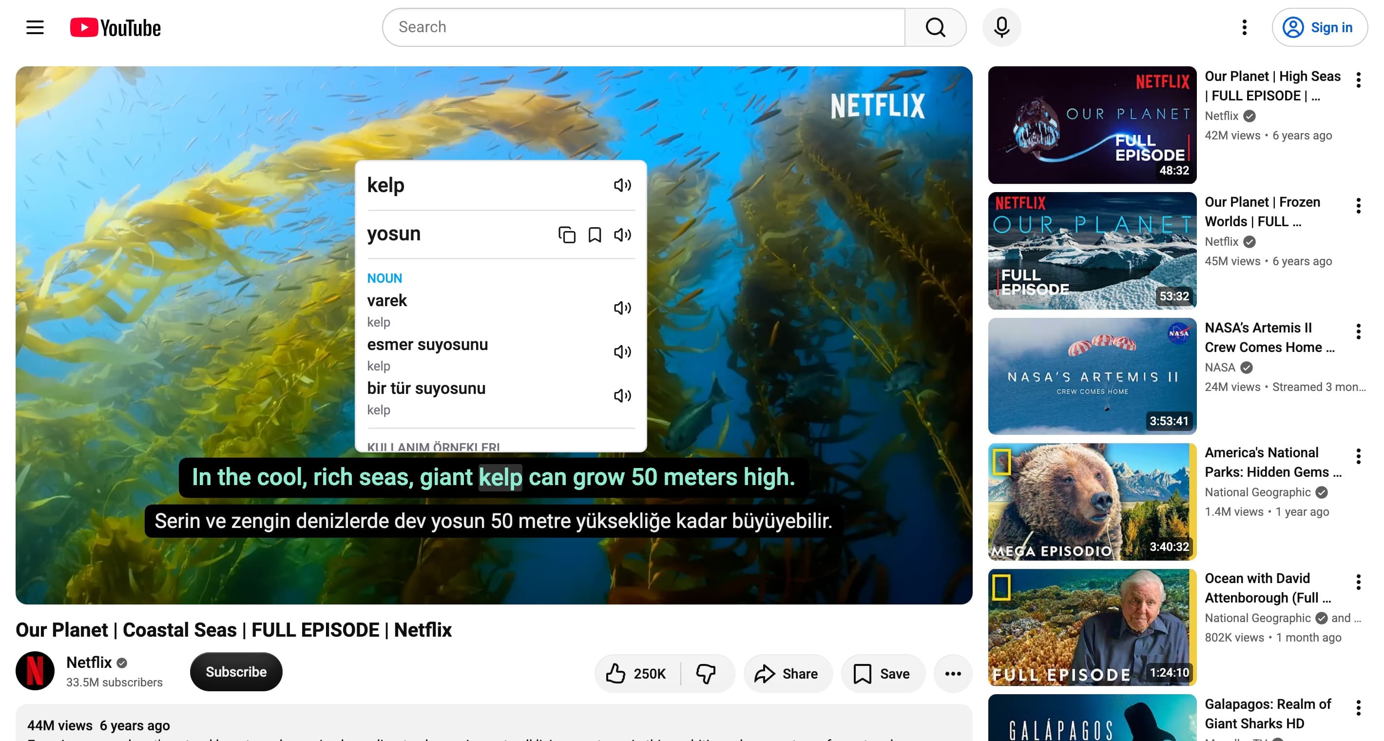Image resolution: width=1384 pixels, height=741 pixels.
Task: Open options for America's National Parks video
Action: click(1358, 457)
